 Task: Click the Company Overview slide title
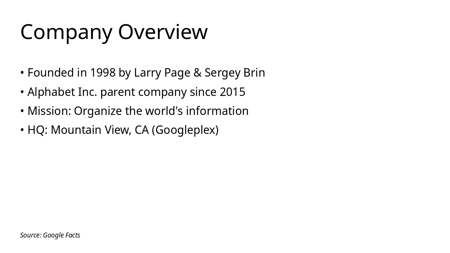tap(114, 32)
